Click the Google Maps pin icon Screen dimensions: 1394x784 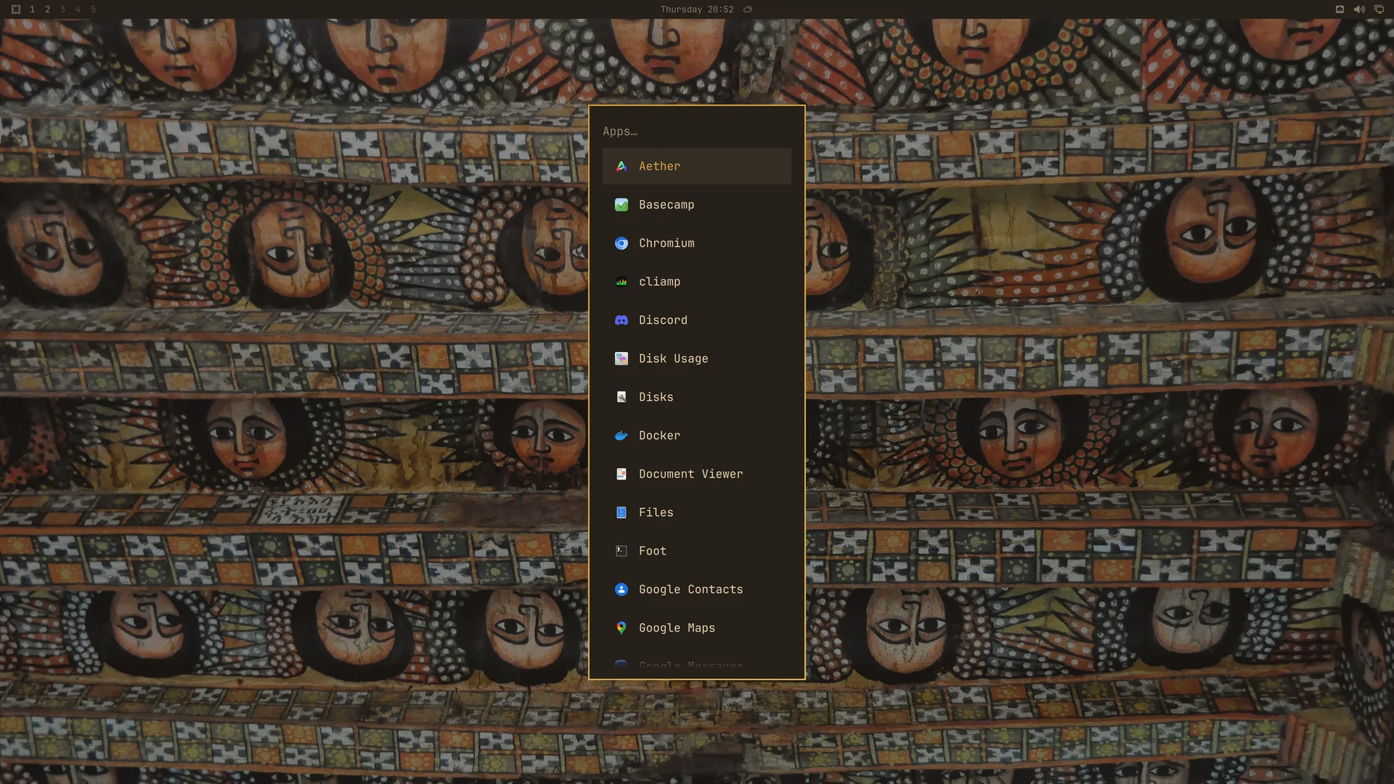point(621,628)
